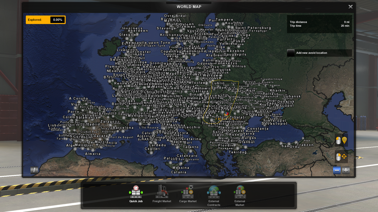The height and width of the screenshot is (212, 378).
Task: Open the External Market
Action: (x=240, y=196)
